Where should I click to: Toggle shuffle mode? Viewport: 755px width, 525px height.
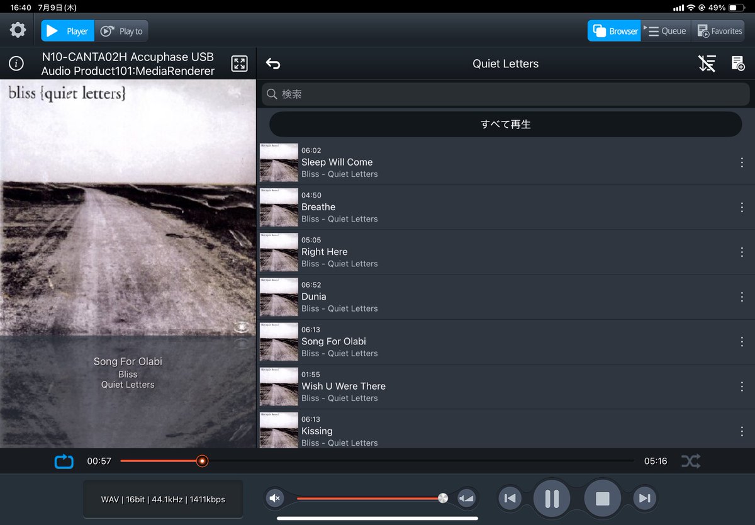click(x=691, y=461)
